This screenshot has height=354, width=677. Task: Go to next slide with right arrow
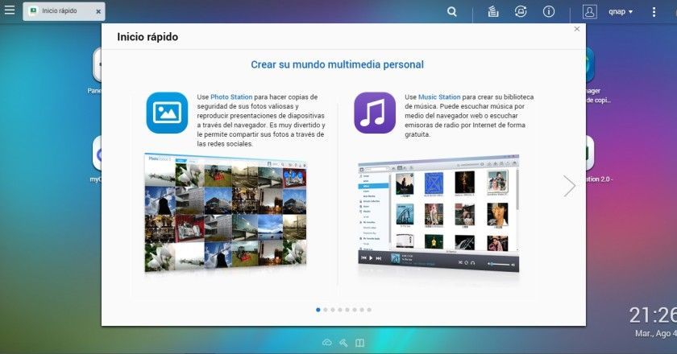click(569, 185)
